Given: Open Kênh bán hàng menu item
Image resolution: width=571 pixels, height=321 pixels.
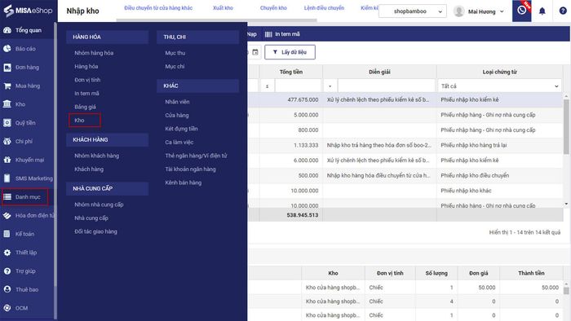Looking at the screenshot, I should (184, 182).
